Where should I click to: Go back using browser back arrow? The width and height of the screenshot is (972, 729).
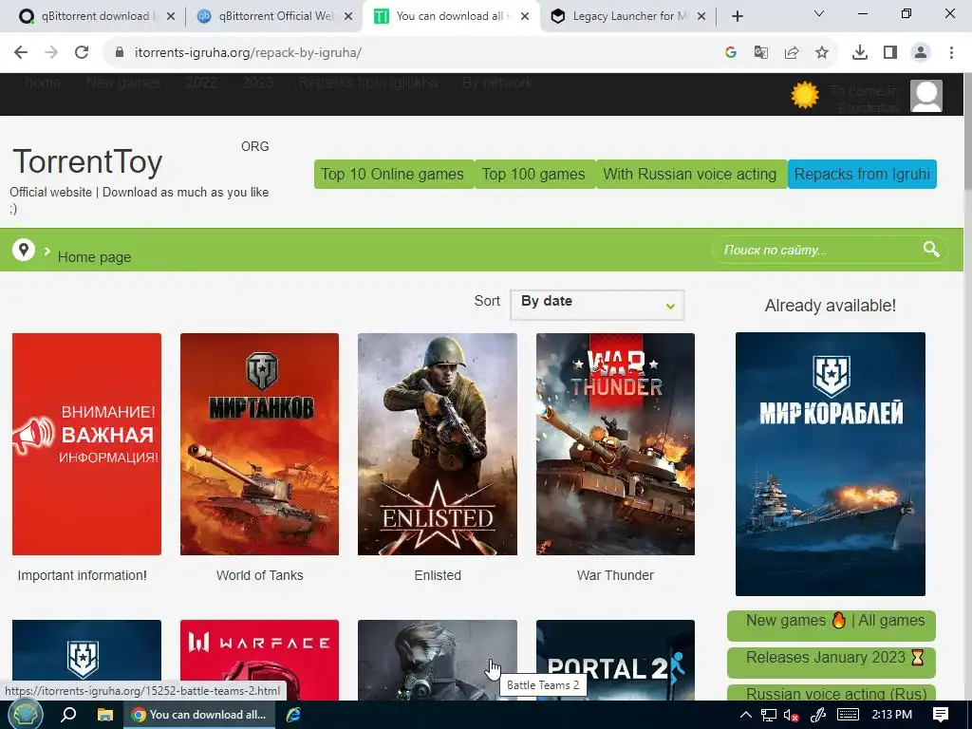tap(21, 53)
